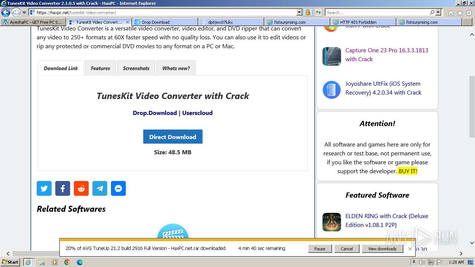Open Capture One 23 Pro with Crack link
The height and width of the screenshot is (267, 475).
[387, 55]
